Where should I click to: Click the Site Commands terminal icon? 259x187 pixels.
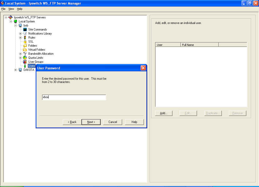pyautogui.click(x=25, y=29)
